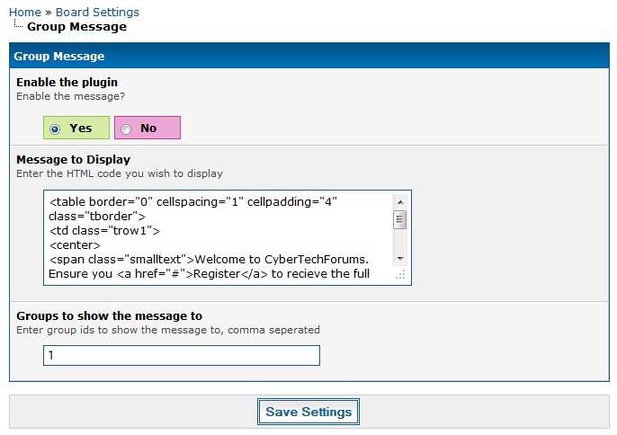617x435 pixels.
Task: Select the No radio button
Action: click(x=126, y=129)
